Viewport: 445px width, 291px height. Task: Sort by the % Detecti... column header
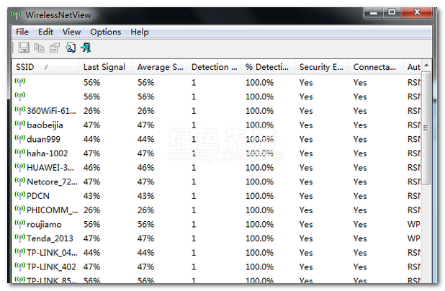pos(268,67)
